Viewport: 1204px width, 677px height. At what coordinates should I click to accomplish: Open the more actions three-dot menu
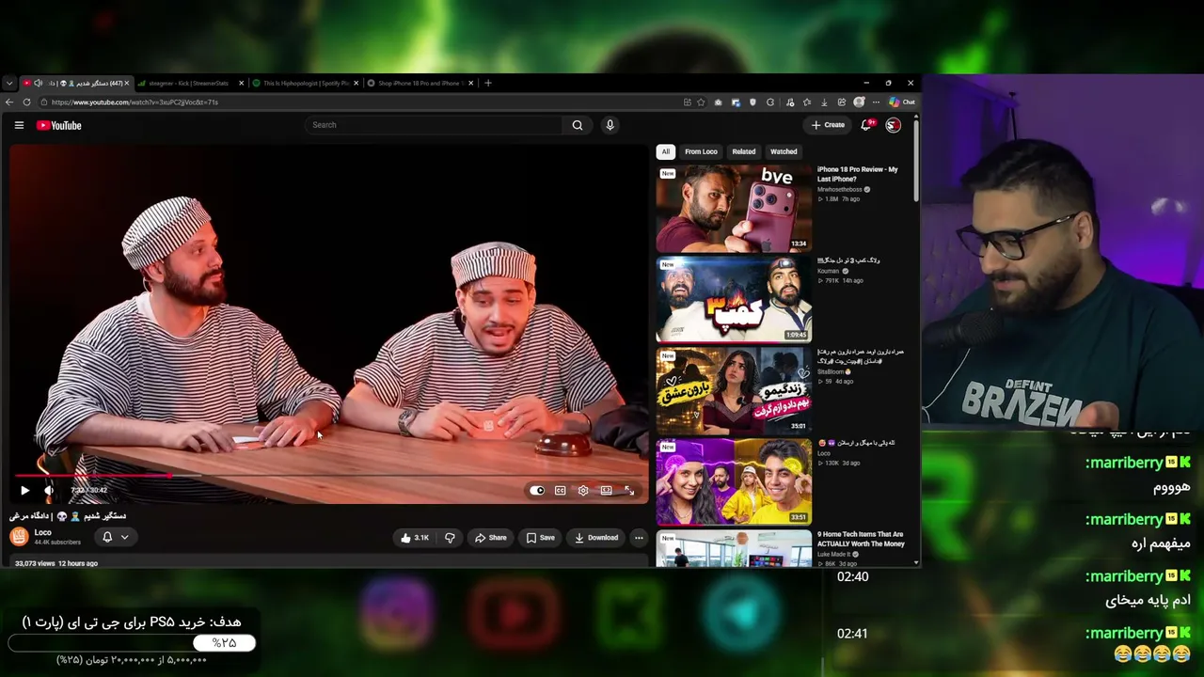coord(639,538)
